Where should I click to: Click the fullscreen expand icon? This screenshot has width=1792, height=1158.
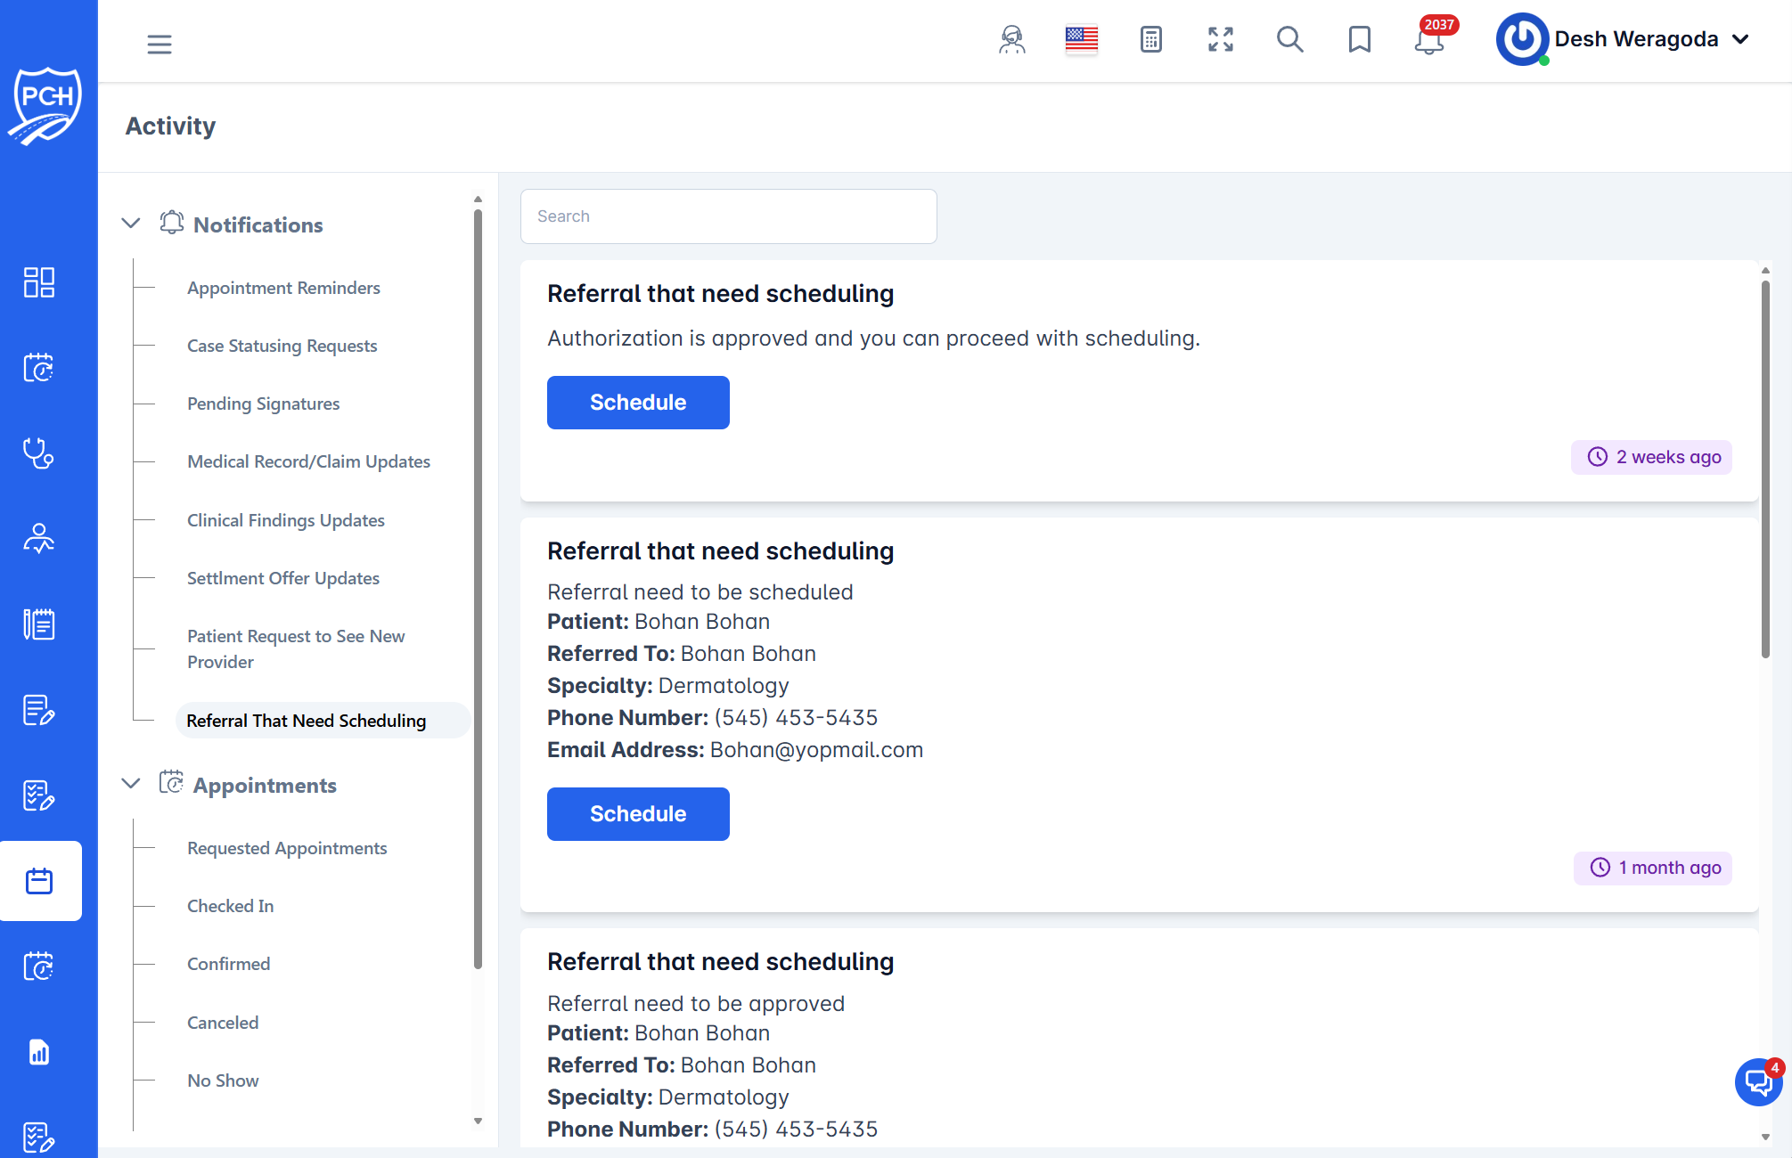tap(1220, 40)
